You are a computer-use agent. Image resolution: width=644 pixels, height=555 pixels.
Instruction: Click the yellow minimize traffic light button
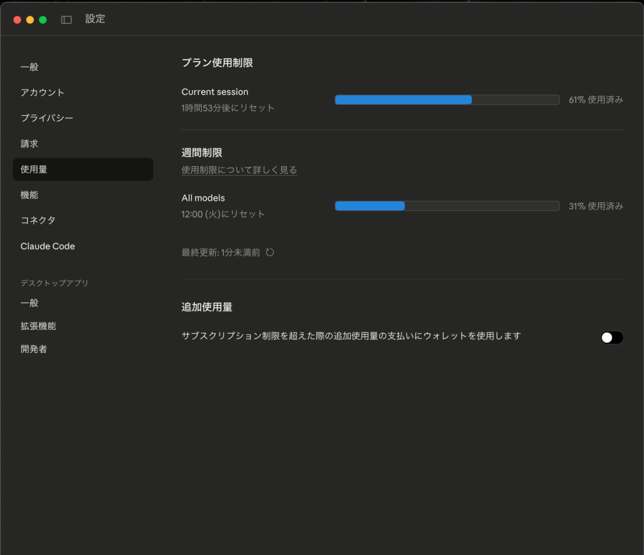click(x=29, y=20)
